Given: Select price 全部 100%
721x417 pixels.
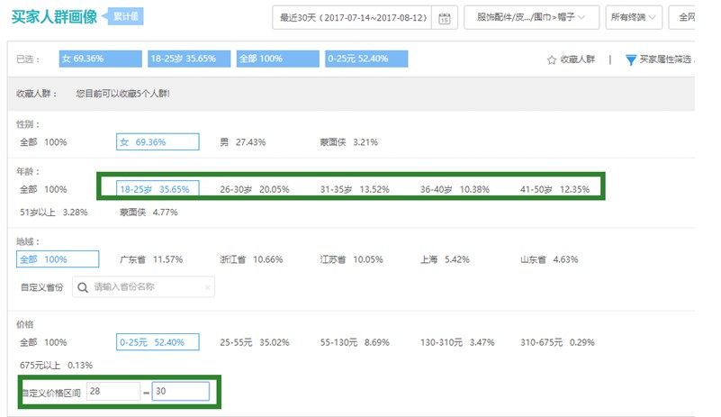Looking at the screenshot, I should click(43, 342).
